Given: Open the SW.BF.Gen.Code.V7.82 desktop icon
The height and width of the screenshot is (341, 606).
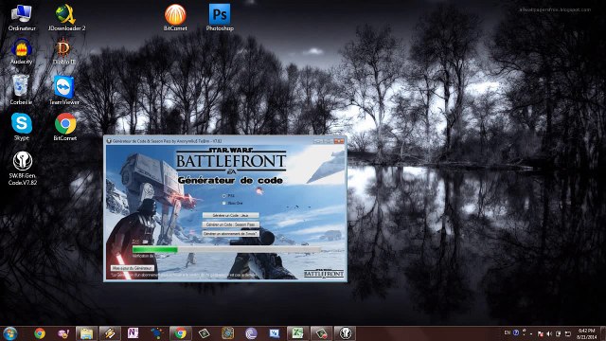Looking at the screenshot, I should pyautogui.click(x=23, y=169).
